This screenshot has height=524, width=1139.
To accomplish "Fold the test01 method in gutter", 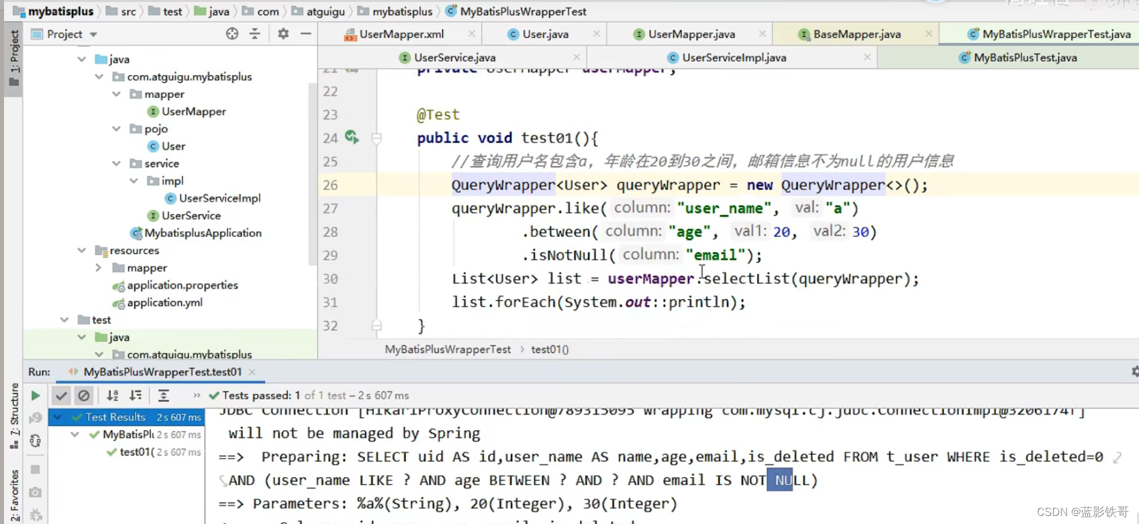I will coord(377,138).
